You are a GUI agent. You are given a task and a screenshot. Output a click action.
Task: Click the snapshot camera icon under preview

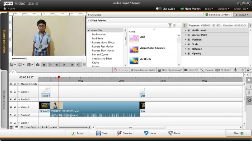click(x=38, y=65)
